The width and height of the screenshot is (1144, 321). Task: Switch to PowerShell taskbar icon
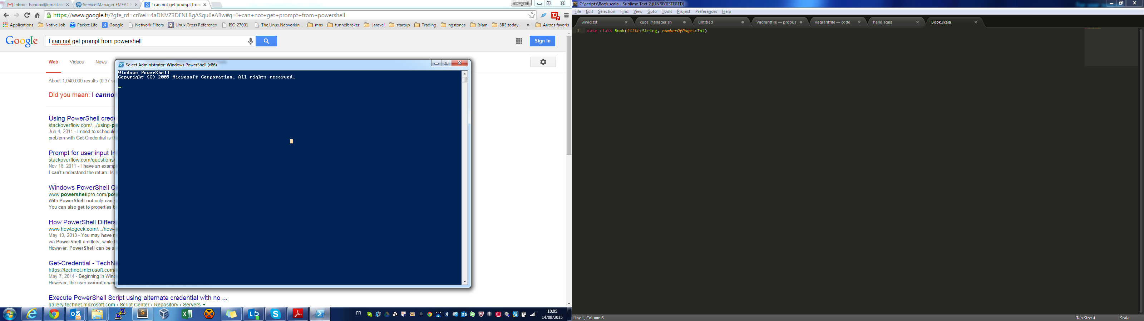[x=320, y=314]
